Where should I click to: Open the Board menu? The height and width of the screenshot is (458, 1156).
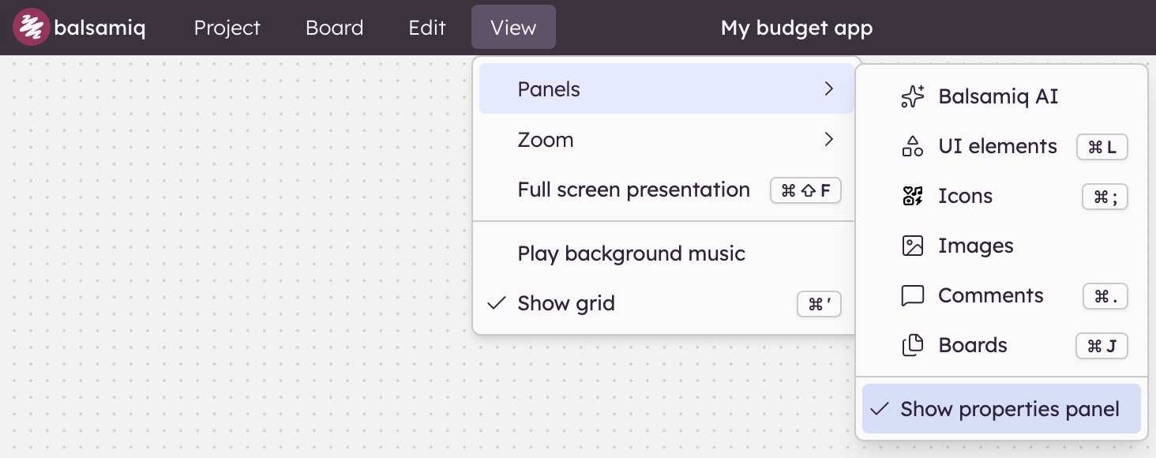pyautogui.click(x=335, y=28)
